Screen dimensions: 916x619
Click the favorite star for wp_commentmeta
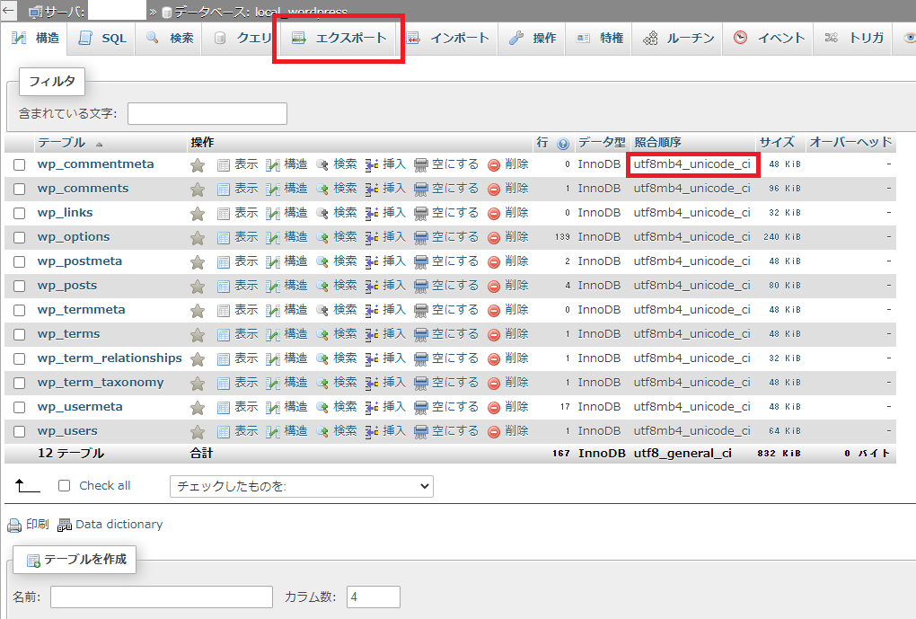[x=198, y=165]
